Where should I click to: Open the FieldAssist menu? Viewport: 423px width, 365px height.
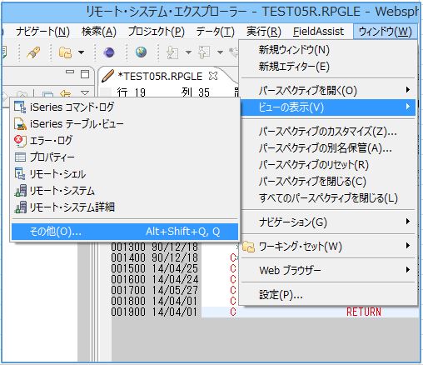(318, 32)
